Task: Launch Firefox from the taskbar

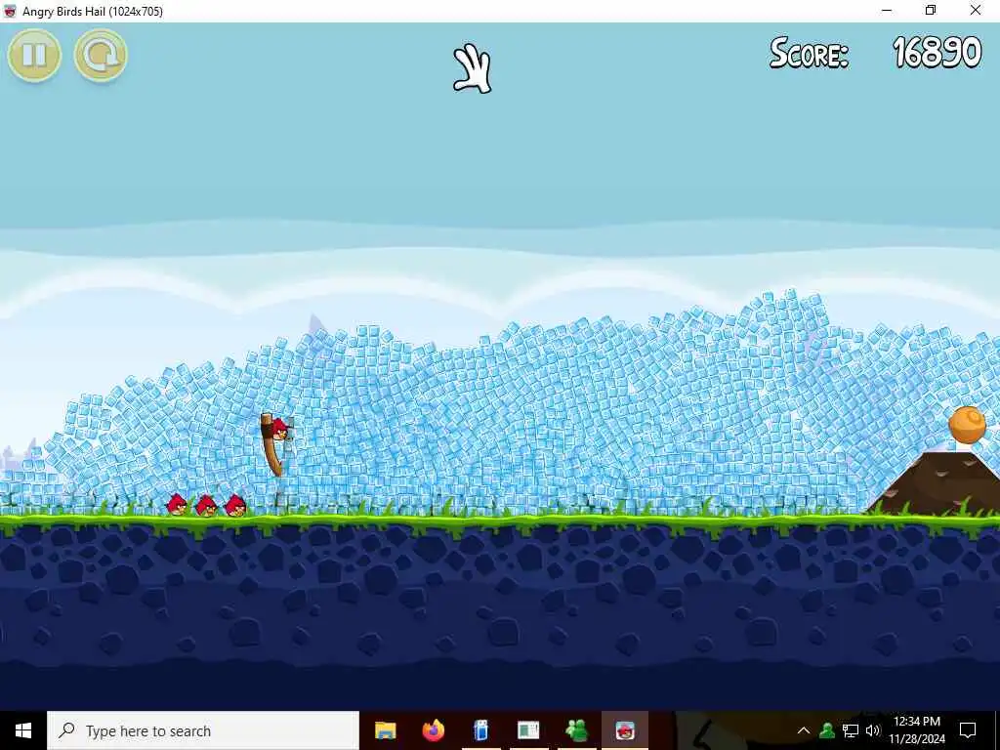Action: 433,730
